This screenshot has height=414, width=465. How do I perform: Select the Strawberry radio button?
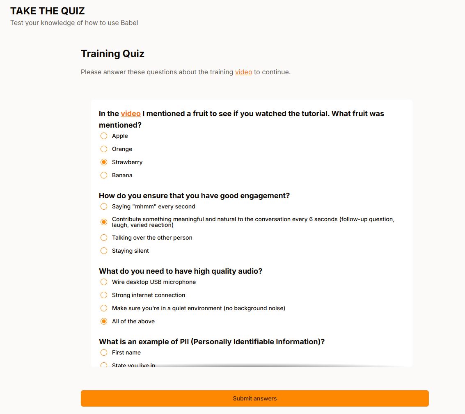point(104,162)
